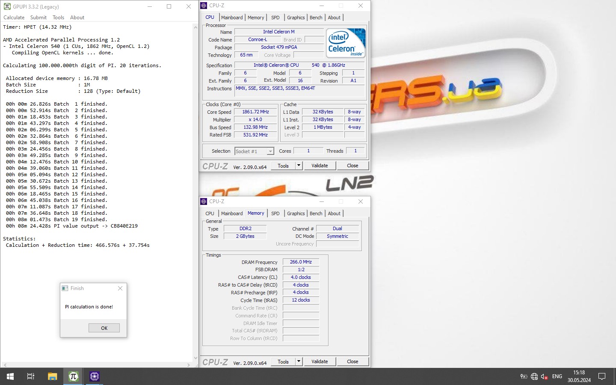Click GPUPI horizontal scrollbar right arrow
This screenshot has width=616, height=385.
pos(189,365)
